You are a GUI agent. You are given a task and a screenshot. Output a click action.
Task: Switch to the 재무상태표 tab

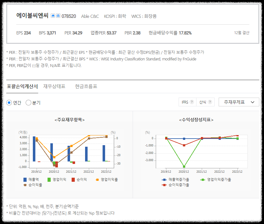54,86
